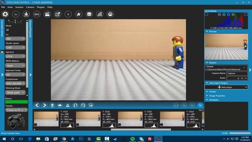Viewport: 252px width, 142px height.
Task: Rotate image clockwise icon
Action: pyautogui.click(x=83, y=105)
